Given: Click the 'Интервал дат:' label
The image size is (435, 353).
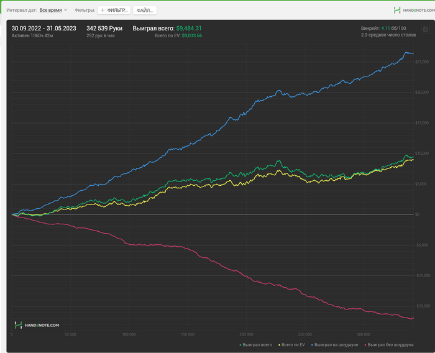Looking at the screenshot, I should click(22, 11).
